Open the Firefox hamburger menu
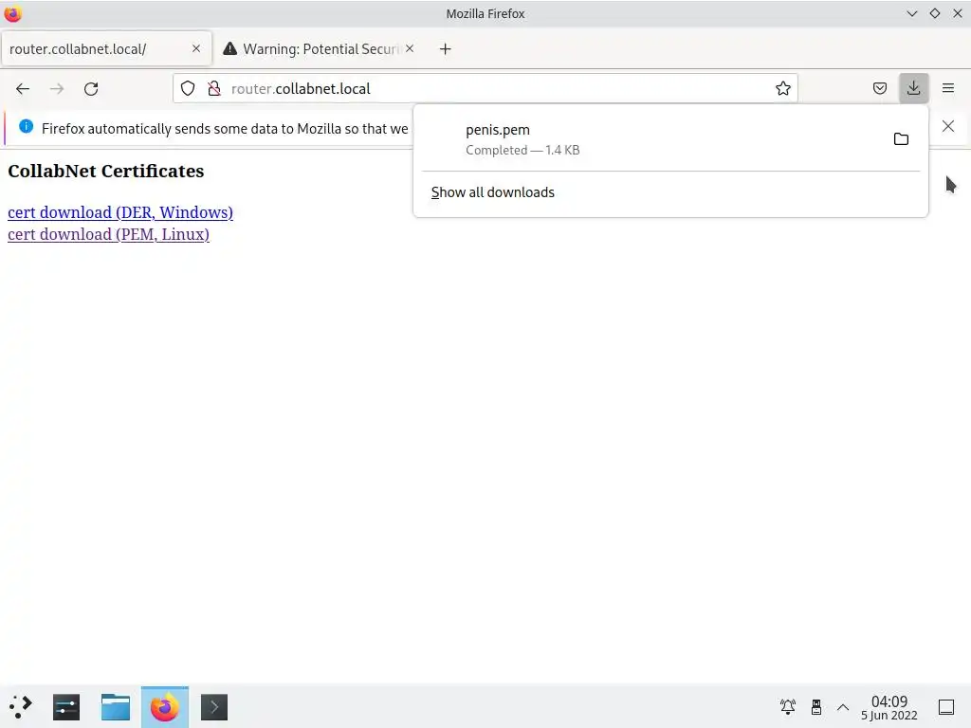This screenshot has width=971, height=728. click(x=948, y=88)
